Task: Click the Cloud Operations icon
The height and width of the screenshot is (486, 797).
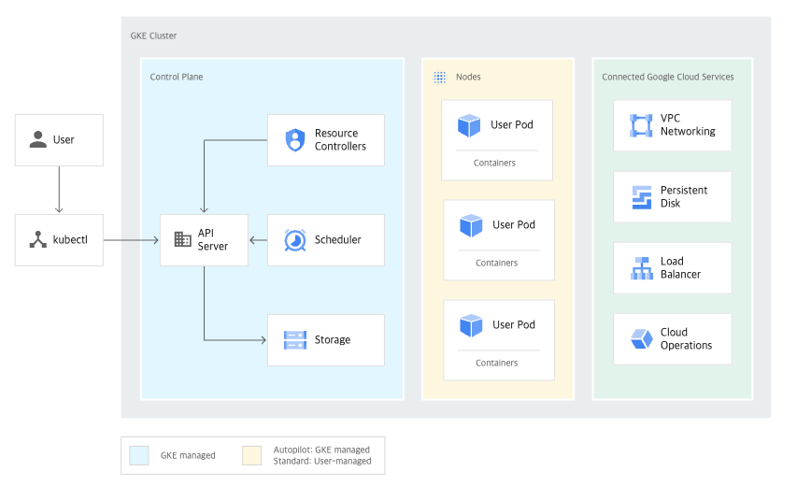Action: tap(642, 338)
